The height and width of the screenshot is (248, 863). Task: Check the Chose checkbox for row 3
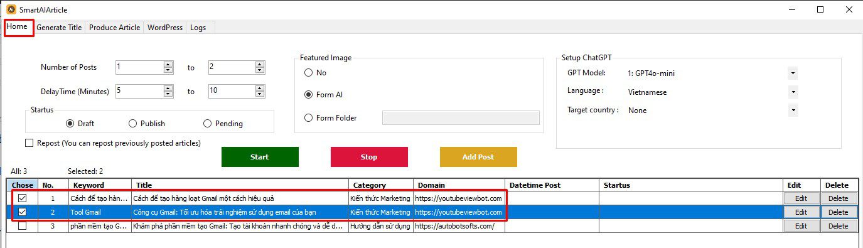tap(23, 226)
